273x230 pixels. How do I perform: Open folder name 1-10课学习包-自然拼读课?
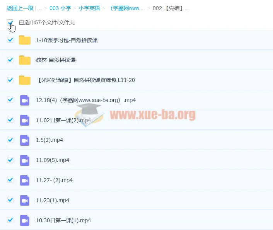point(67,40)
